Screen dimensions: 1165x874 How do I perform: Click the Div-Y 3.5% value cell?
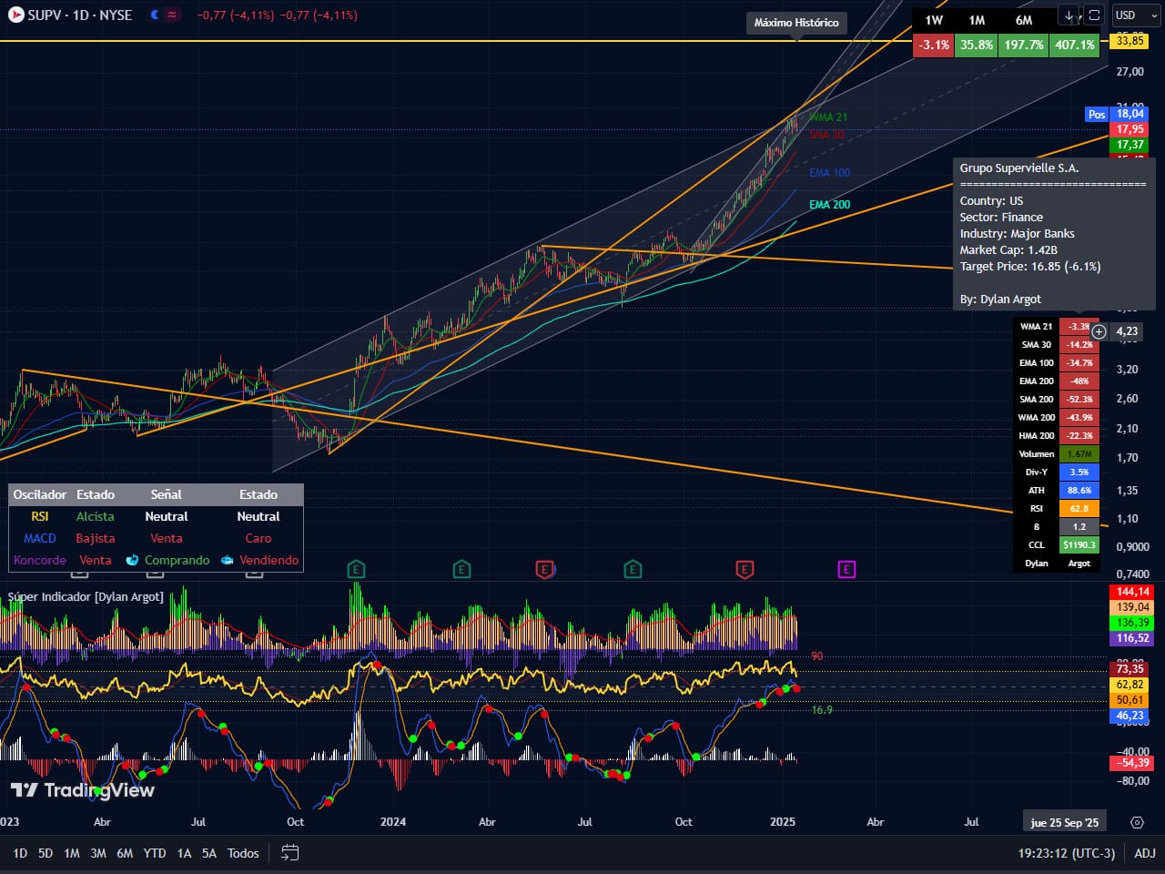tap(1079, 472)
